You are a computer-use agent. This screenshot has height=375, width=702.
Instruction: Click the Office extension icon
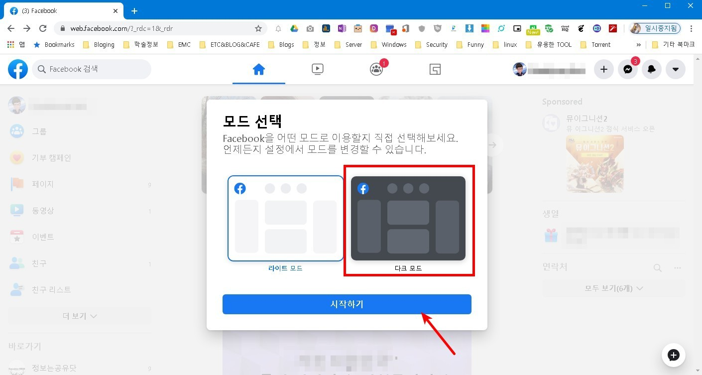point(406,28)
